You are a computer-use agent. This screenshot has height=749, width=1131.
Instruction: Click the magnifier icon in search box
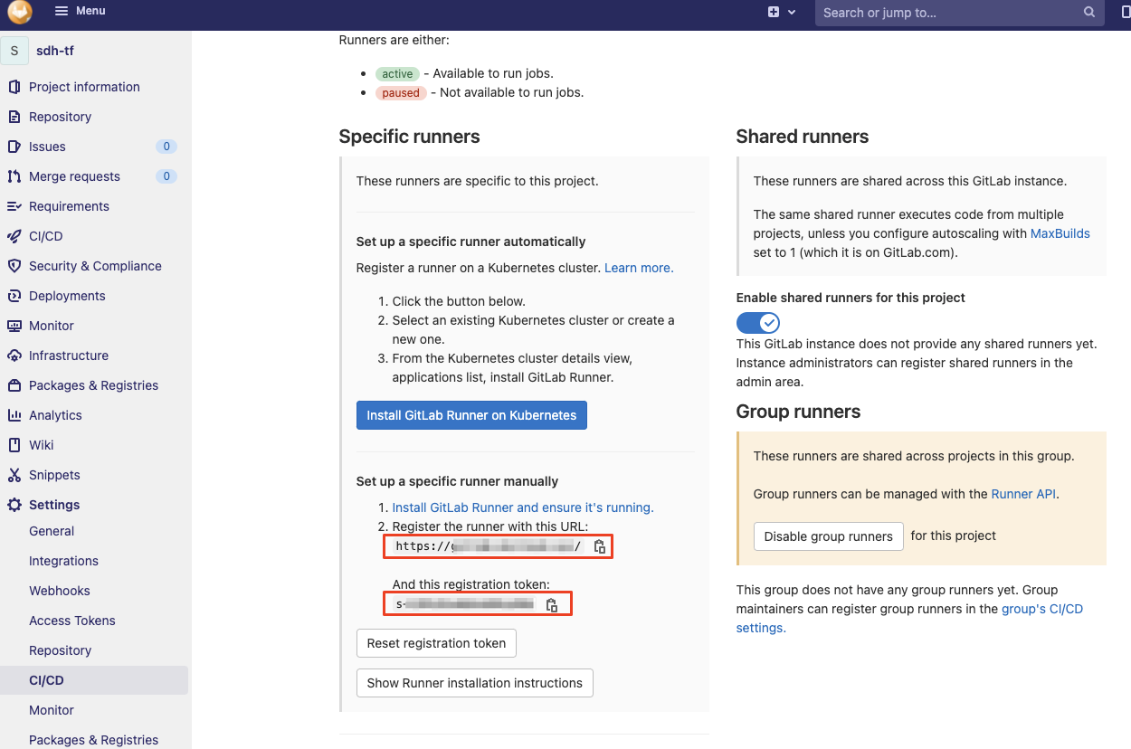click(1089, 13)
